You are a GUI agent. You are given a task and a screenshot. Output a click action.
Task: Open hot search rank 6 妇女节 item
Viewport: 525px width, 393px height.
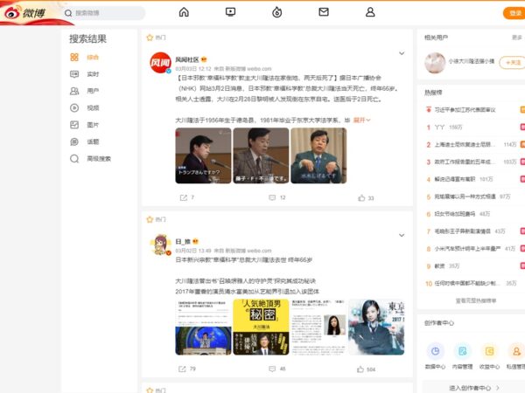pyautogui.click(x=454, y=214)
